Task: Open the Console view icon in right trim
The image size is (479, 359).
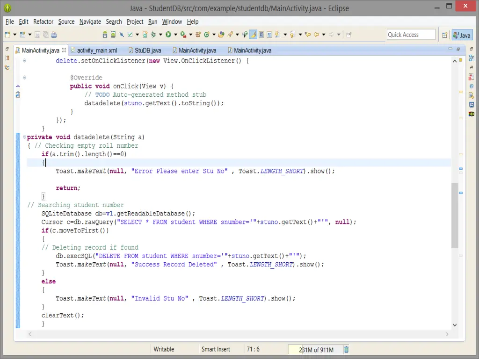Action: coord(472,105)
